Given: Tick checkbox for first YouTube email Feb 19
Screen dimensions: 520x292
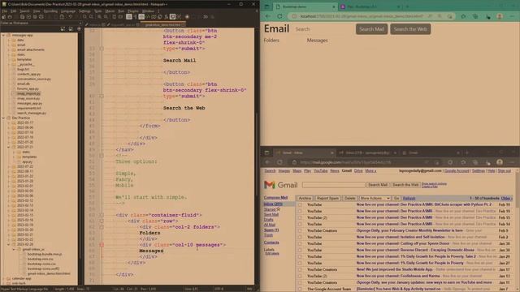Looking at the screenshot, I should pyautogui.click(x=300, y=205).
